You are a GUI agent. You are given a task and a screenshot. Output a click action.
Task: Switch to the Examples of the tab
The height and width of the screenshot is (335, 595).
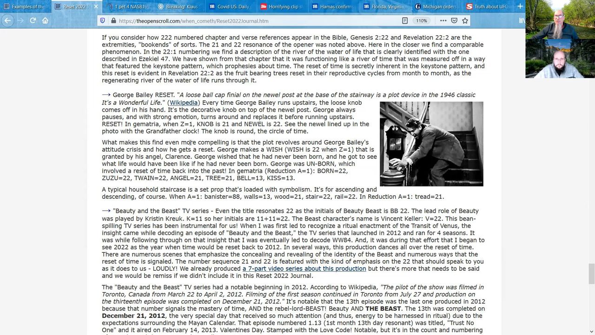click(26, 7)
